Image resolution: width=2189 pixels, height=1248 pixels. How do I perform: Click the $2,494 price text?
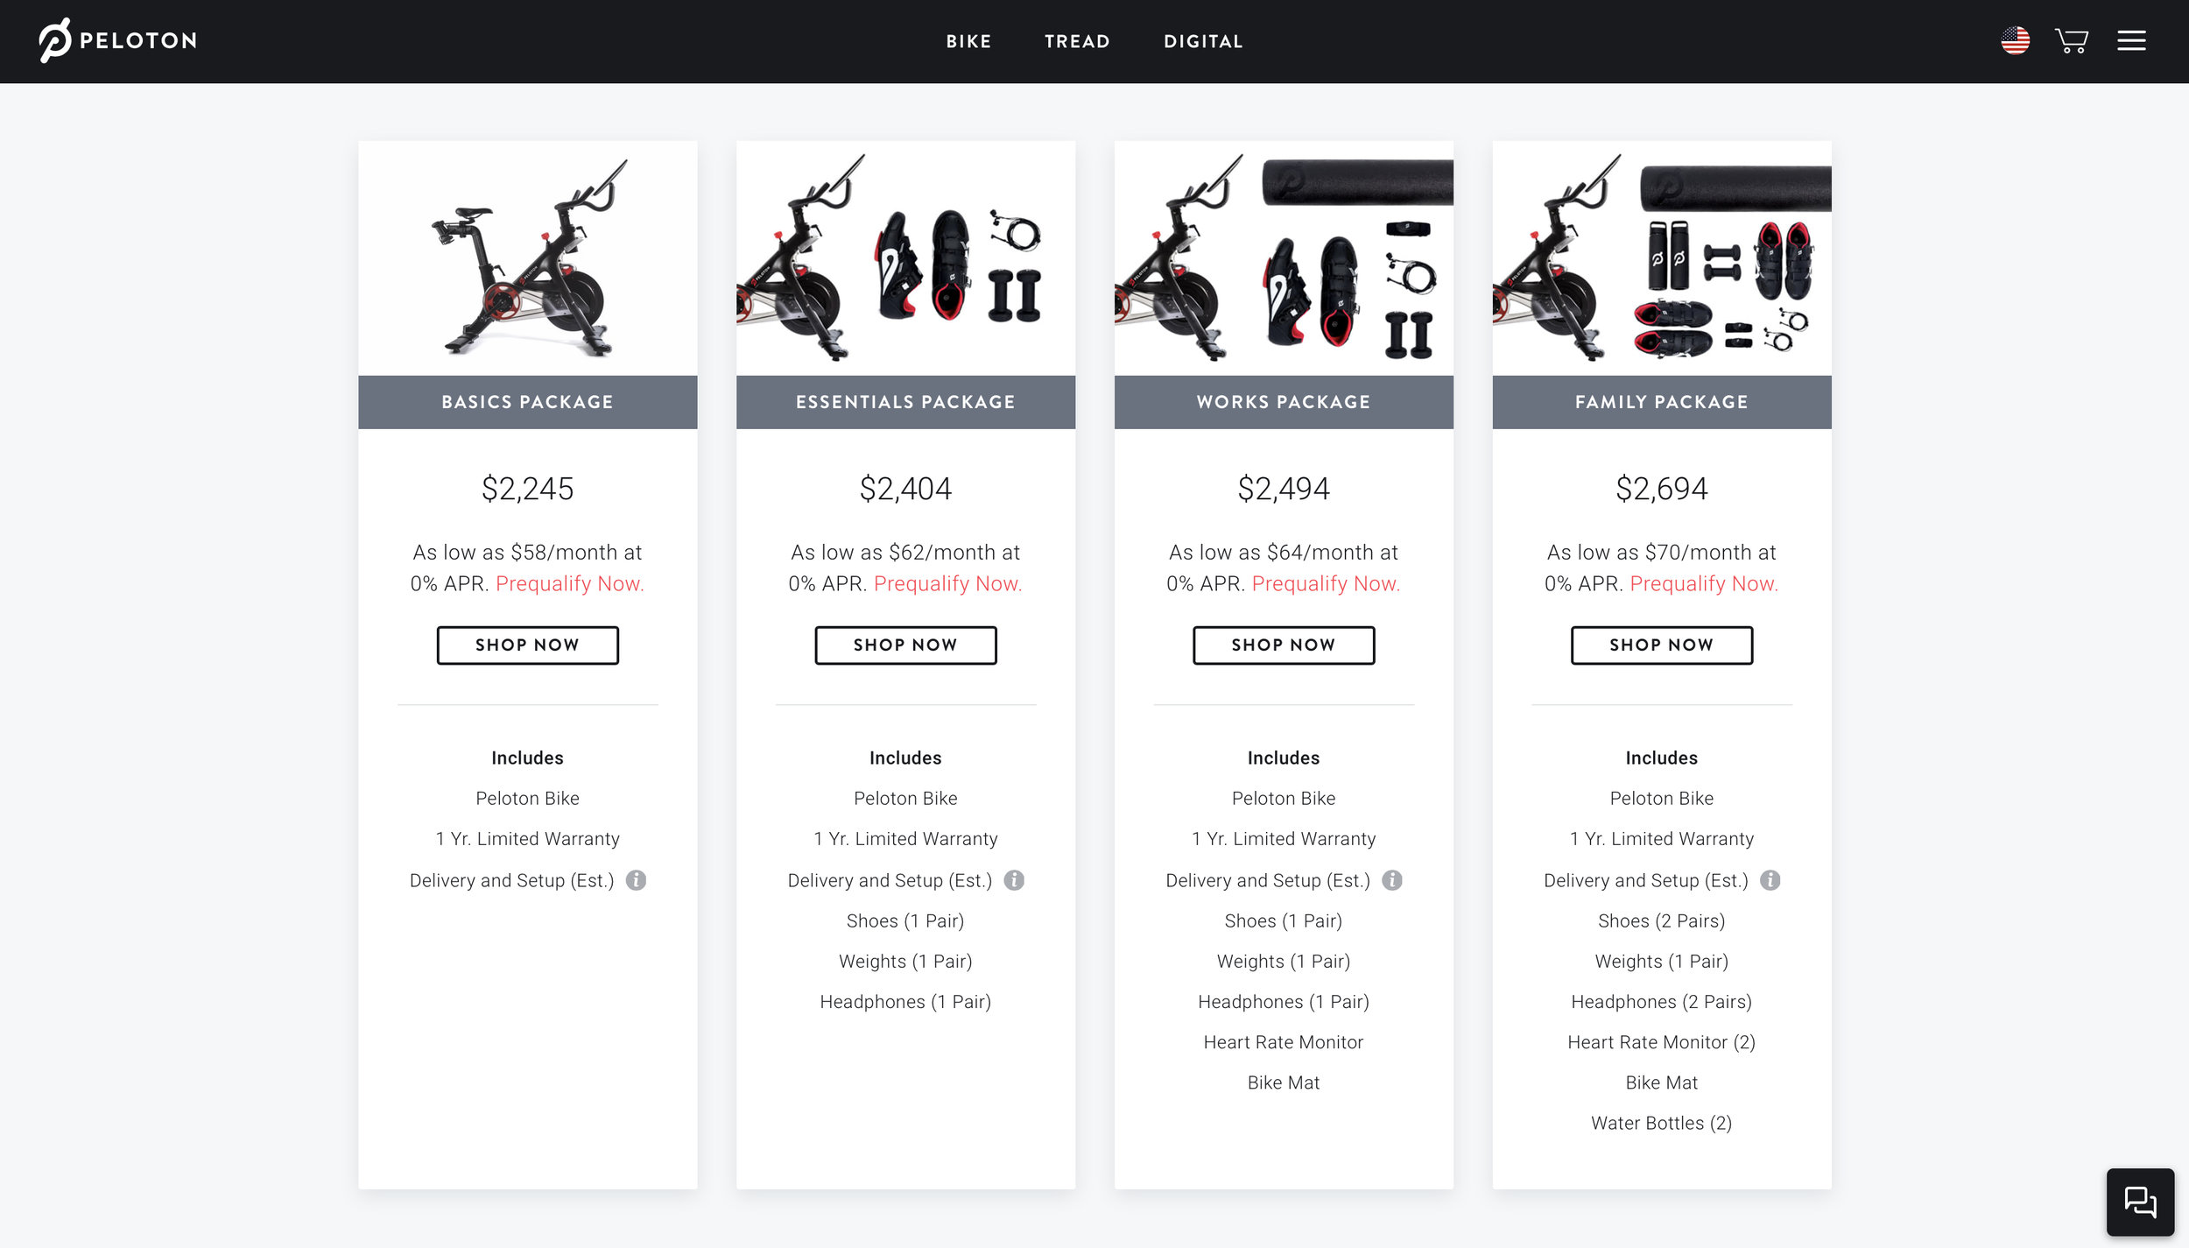pyautogui.click(x=1284, y=489)
